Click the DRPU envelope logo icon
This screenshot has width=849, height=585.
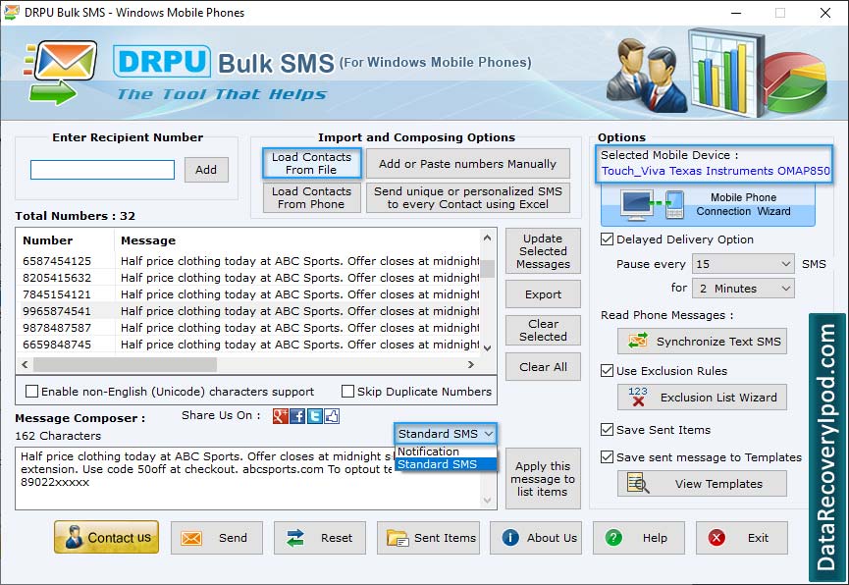tap(61, 72)
